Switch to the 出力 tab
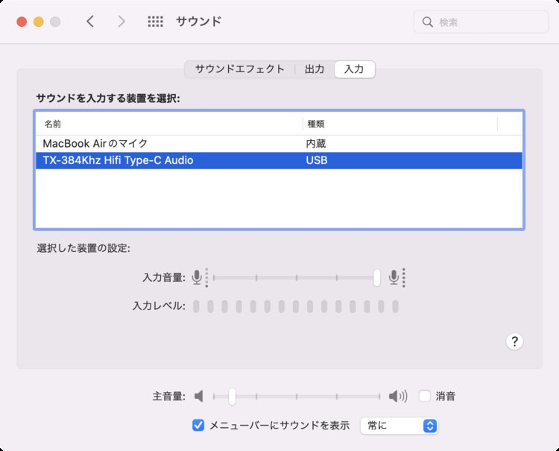The width and height of the screenshot is (559, 451). pos(315,69)
